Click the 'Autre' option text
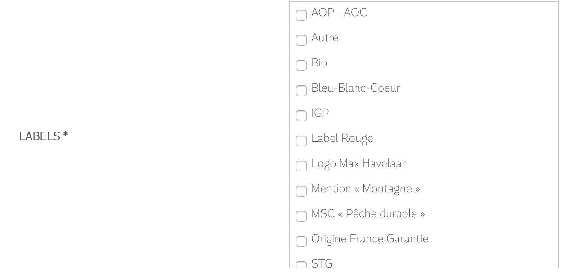This screenshot has width=573, height=272. 324,38
